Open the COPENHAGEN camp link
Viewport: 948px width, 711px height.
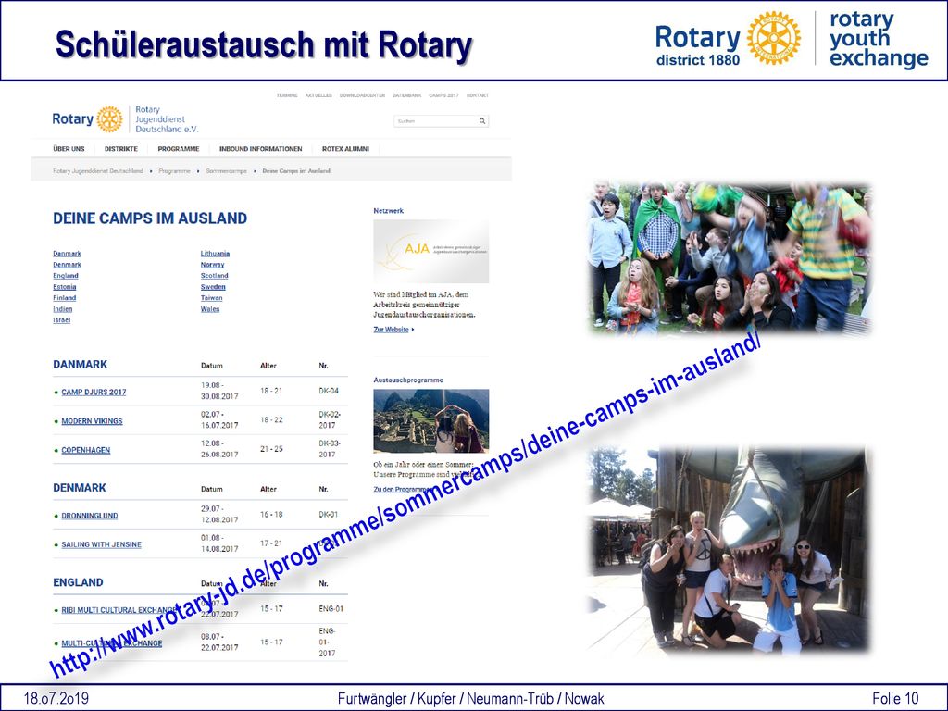pos(86,451)
